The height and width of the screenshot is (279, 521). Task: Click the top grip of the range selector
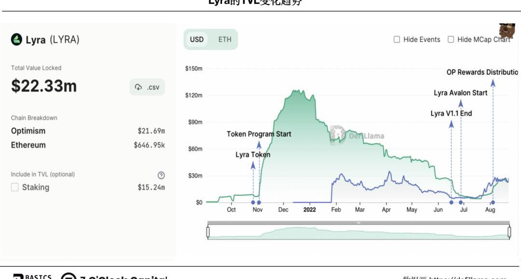(358, 223)
